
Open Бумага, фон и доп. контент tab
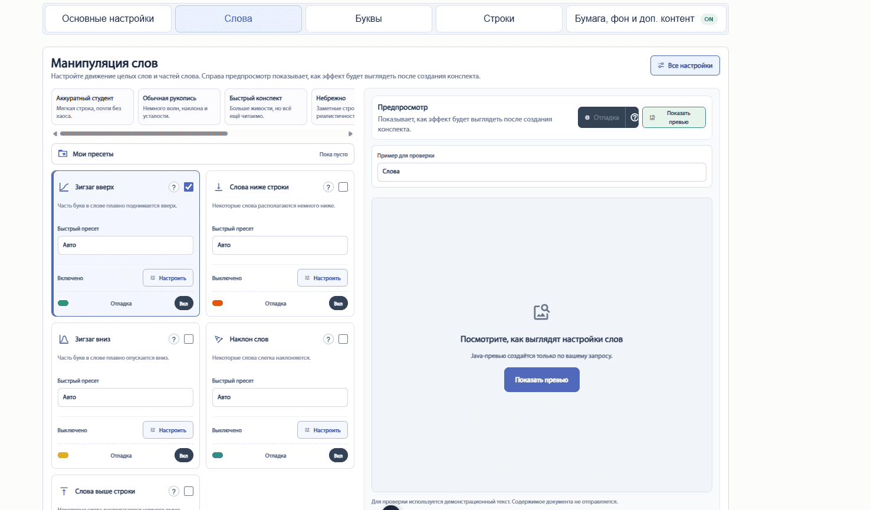pos(646,19)
